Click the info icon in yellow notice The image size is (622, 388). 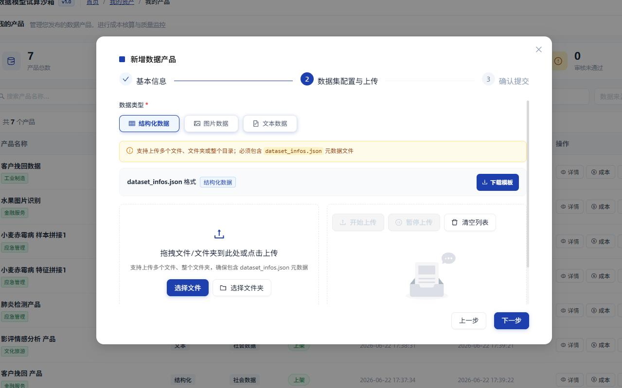129,151
